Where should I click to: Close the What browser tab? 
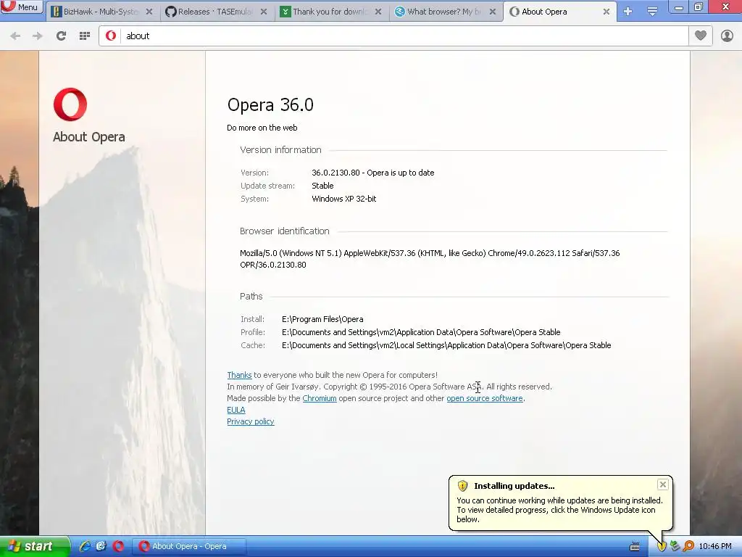493,12
